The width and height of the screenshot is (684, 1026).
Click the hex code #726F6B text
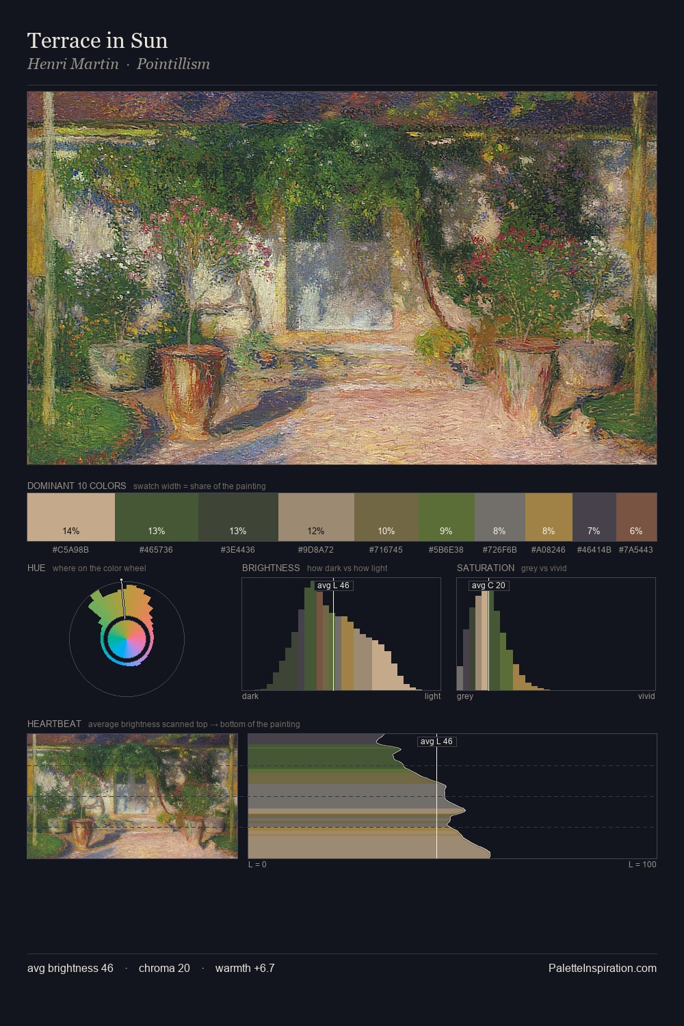tap(499, 549)
